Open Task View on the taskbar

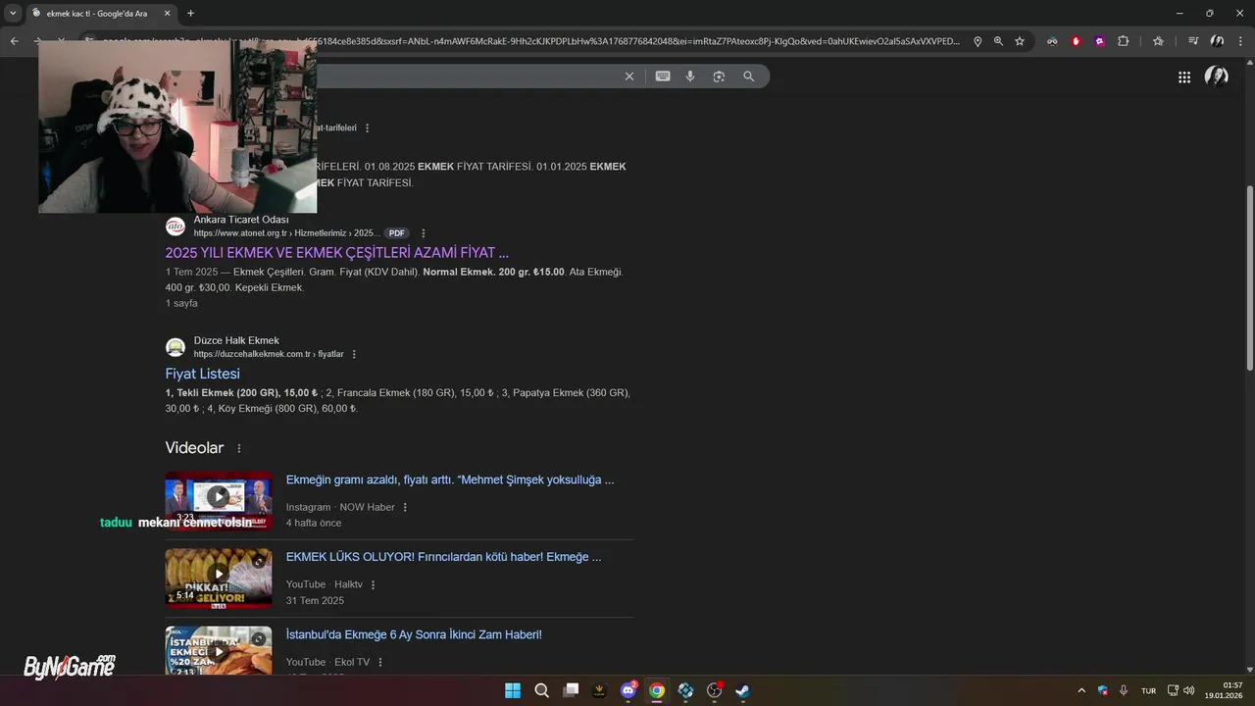point(571,690)
